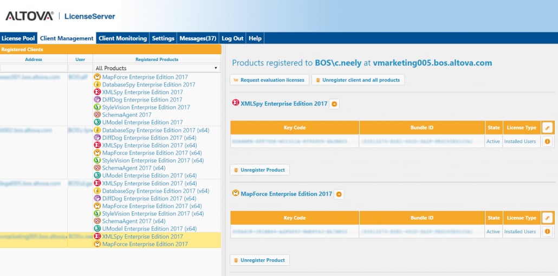
Task: Click XMLSpy icon in right panel heading
Action: point(236,103)
